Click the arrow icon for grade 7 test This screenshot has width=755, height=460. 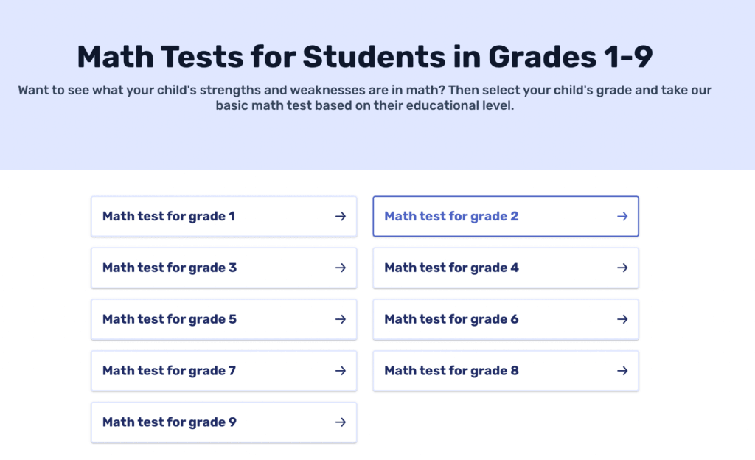point(340,371)
